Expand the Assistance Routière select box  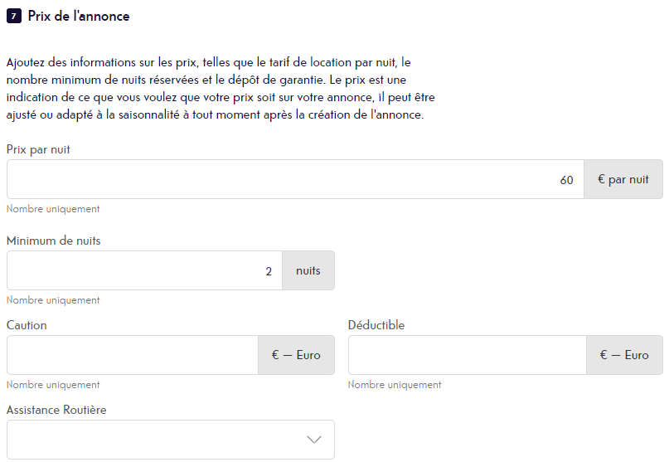171,440
